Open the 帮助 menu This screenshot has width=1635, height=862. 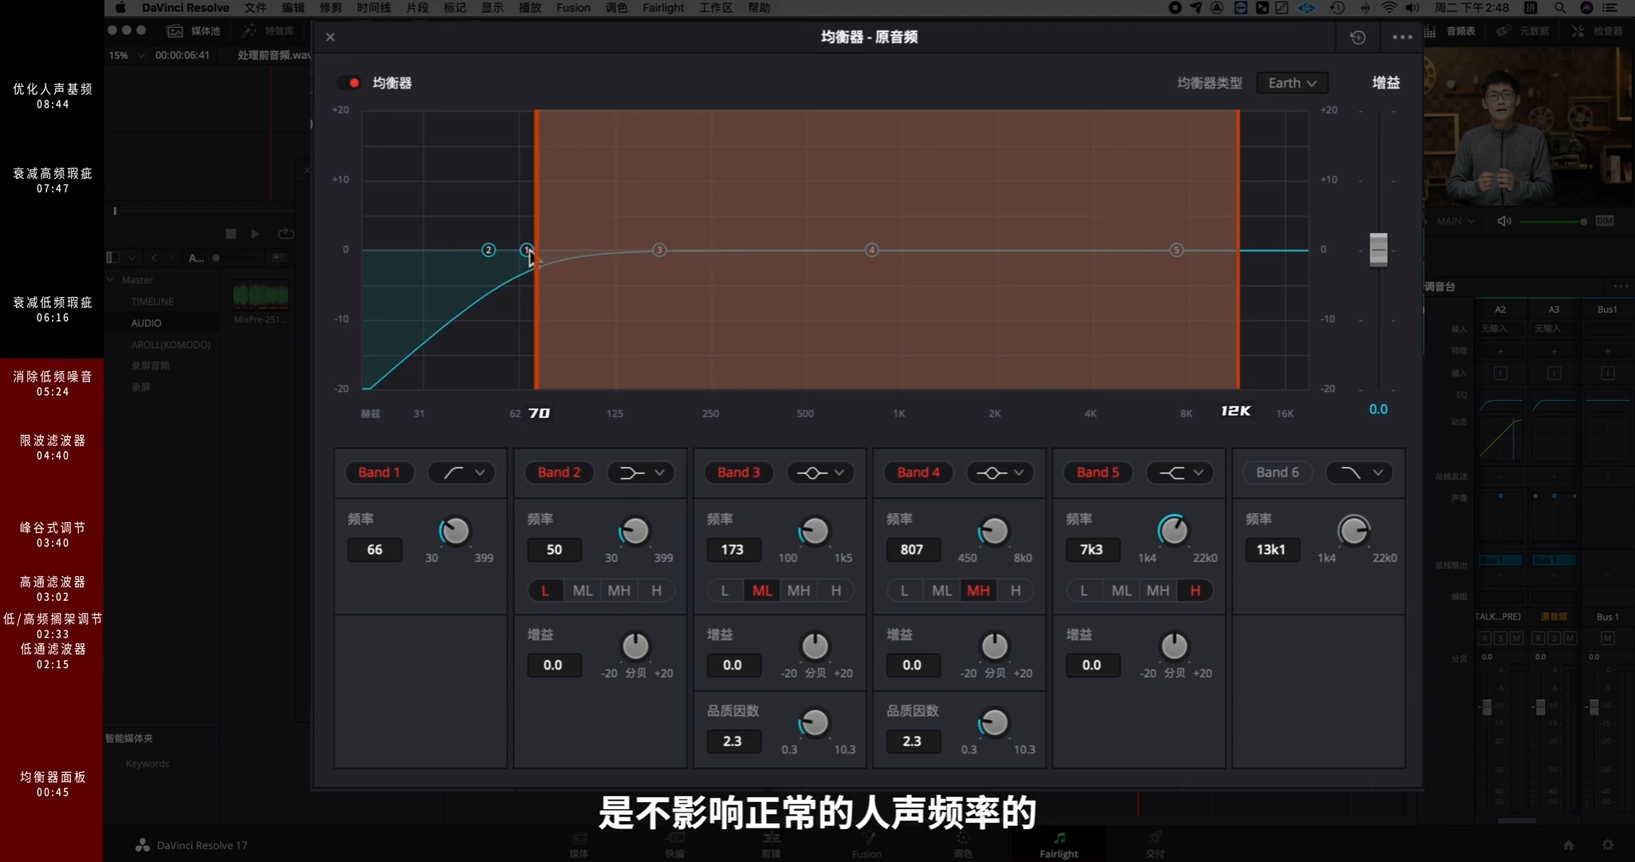point(759,8)
